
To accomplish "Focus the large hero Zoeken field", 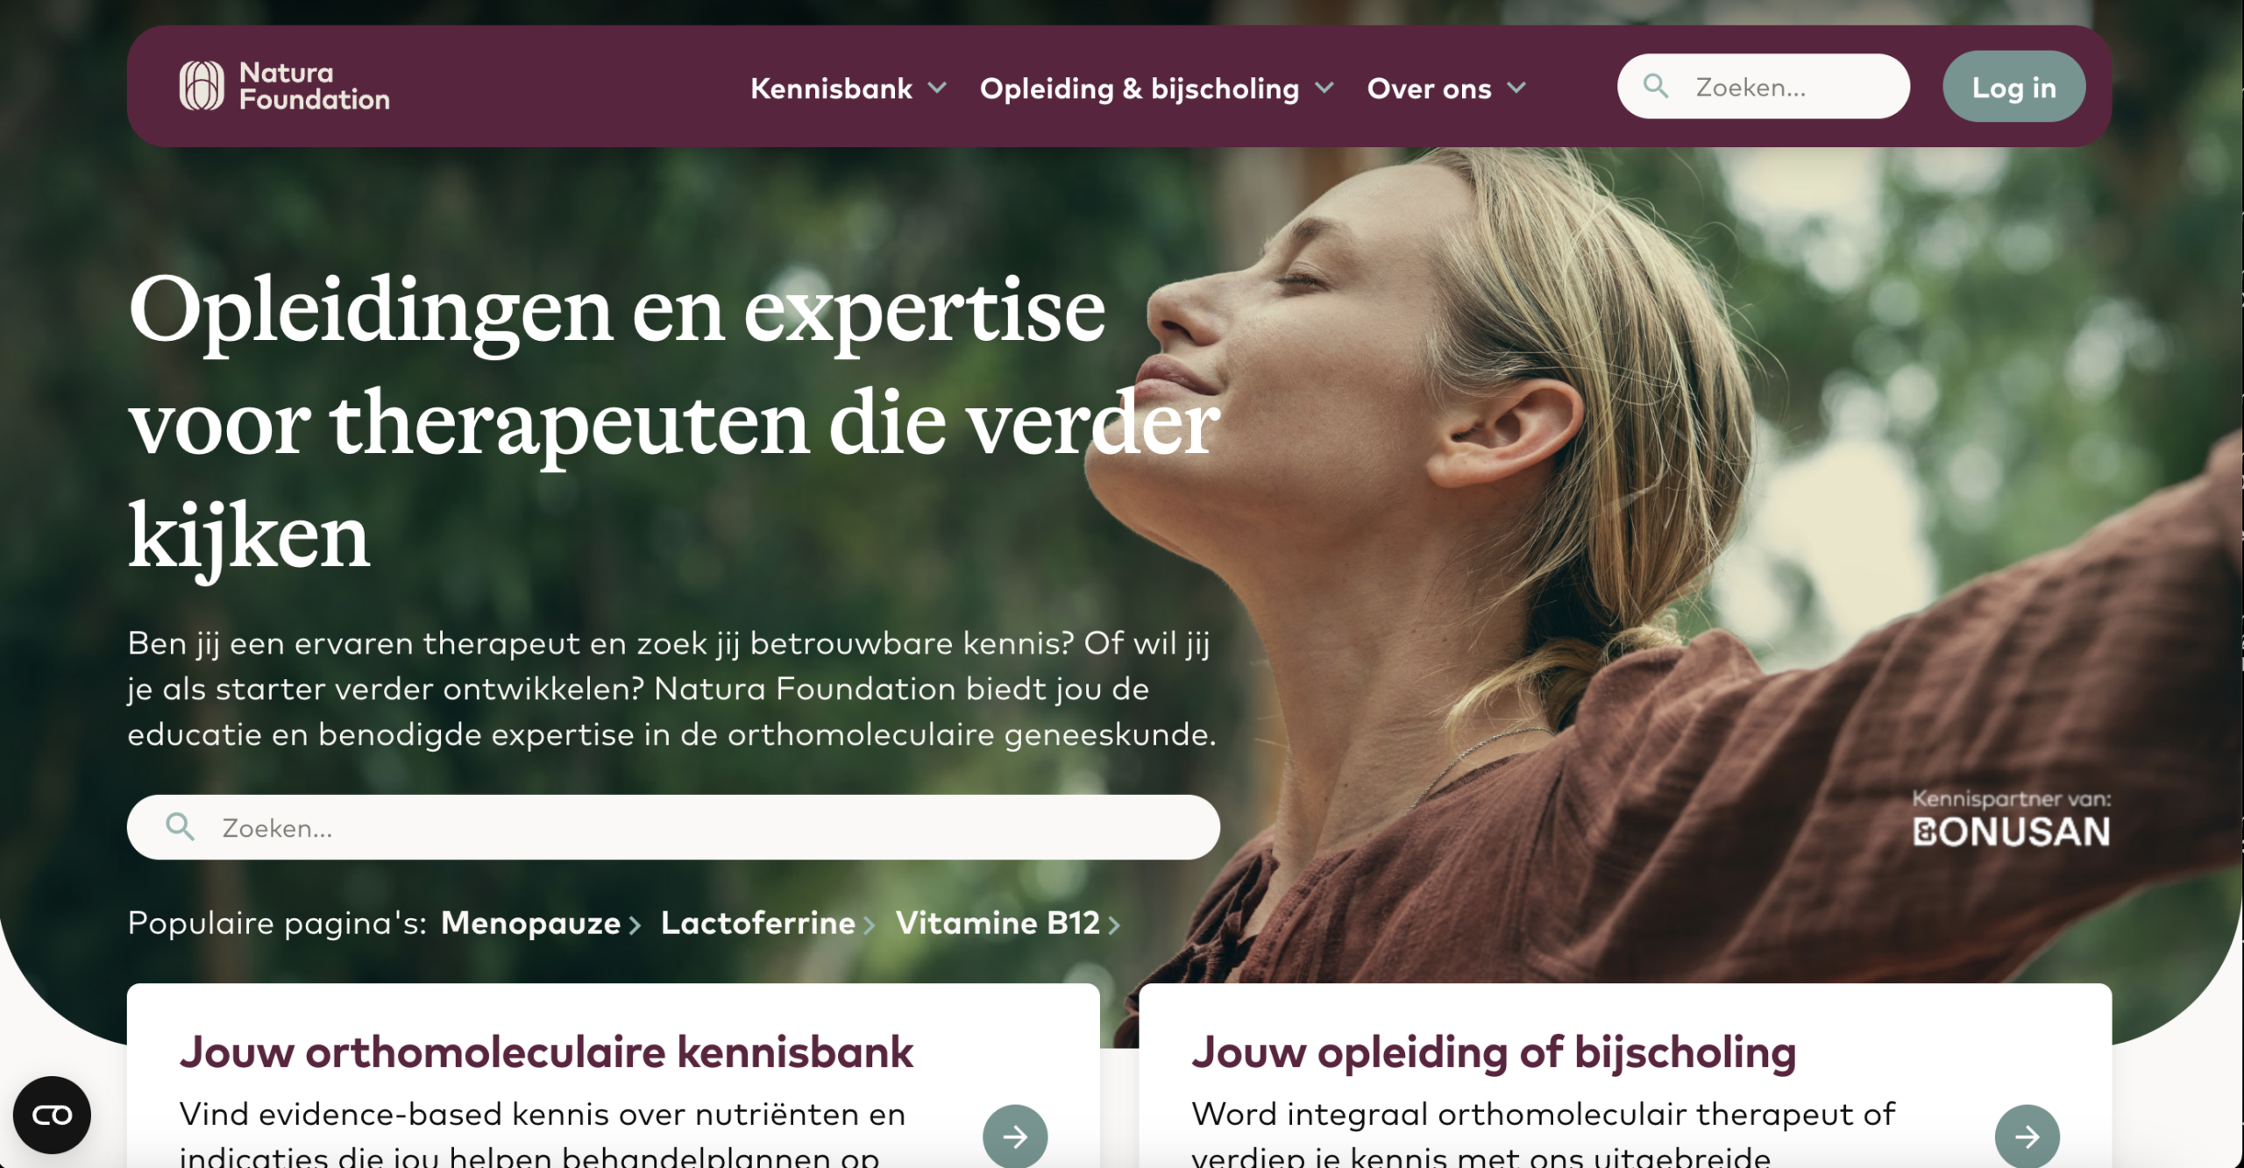I will coord(673,827).
